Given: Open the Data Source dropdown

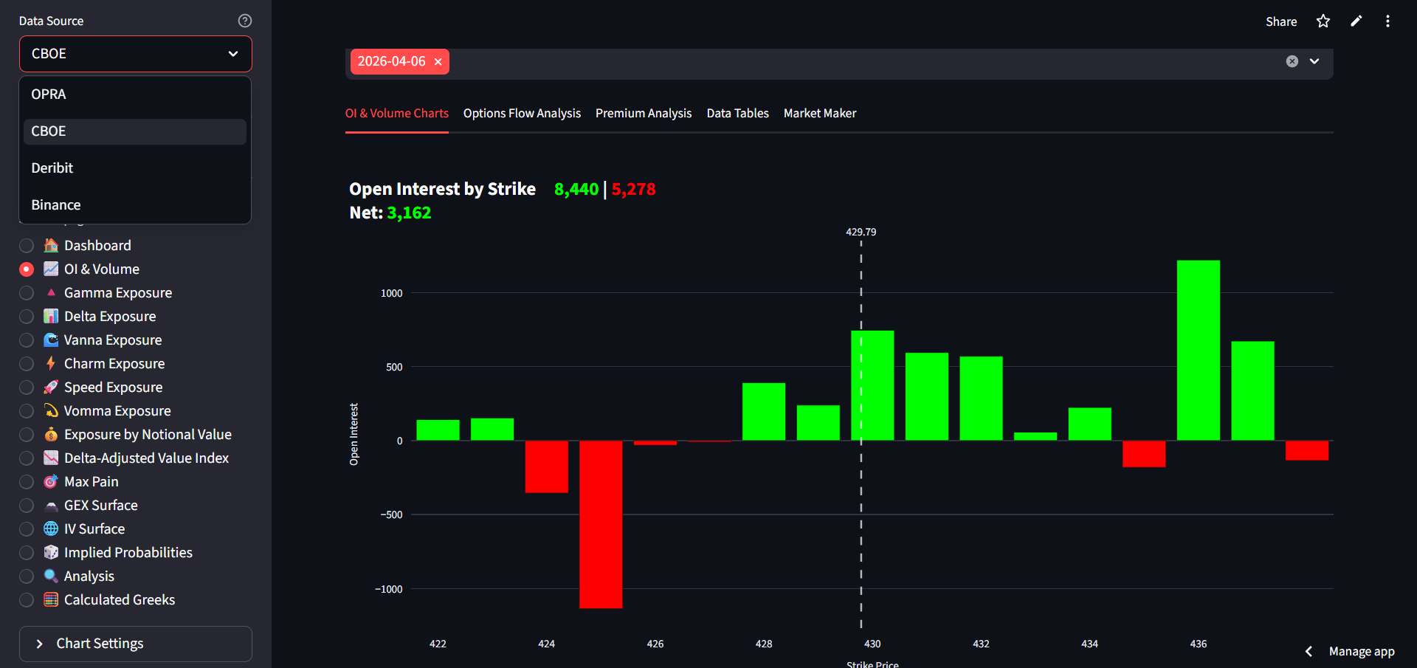Looking at the screenshot, I should (x=135, y=53).
